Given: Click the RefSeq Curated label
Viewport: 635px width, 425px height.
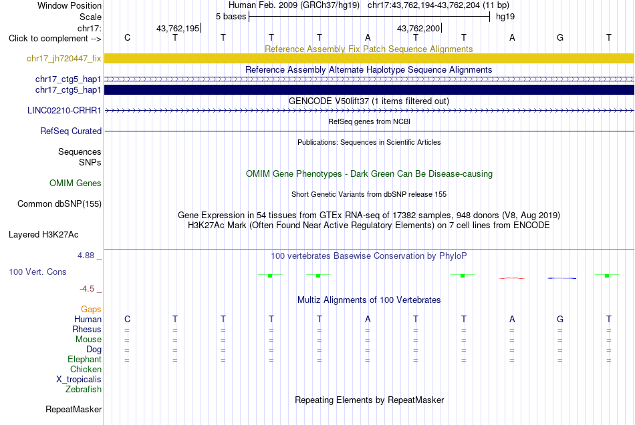Looking at the screenshot, I should tap(71, 131).
